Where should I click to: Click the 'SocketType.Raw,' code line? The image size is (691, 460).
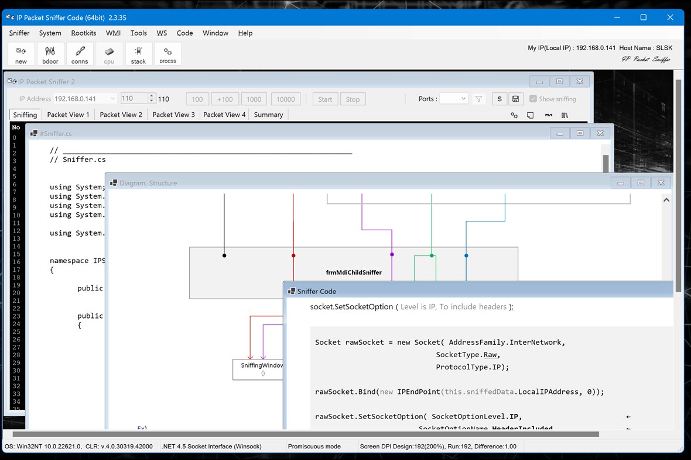[468, 354]
